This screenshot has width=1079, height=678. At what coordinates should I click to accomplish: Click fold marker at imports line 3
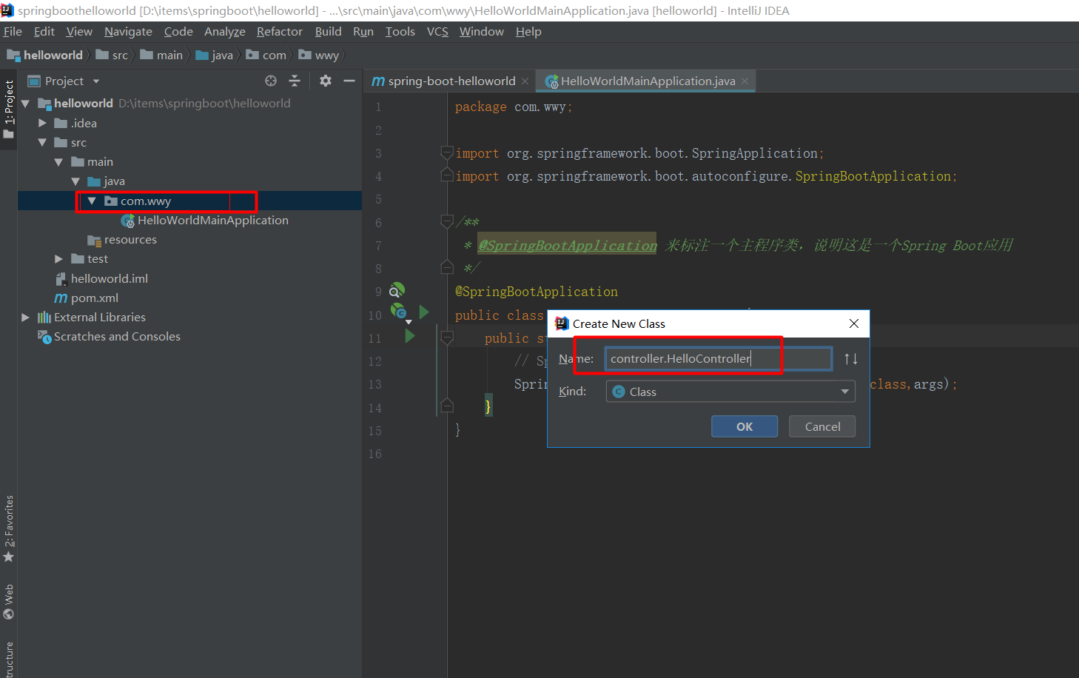[x=447, y=152]
